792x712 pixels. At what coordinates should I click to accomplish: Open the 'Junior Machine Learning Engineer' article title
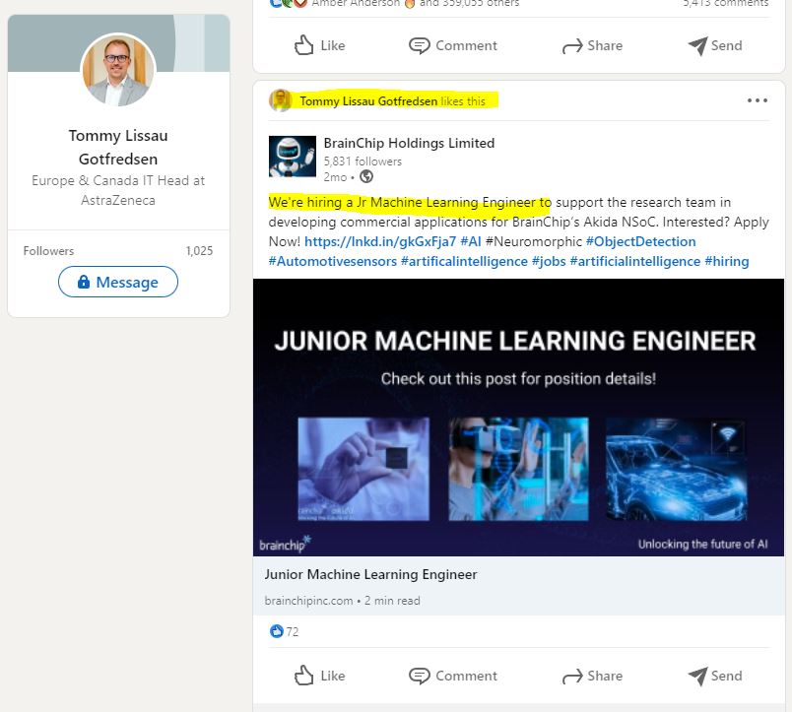click(370, 574)
